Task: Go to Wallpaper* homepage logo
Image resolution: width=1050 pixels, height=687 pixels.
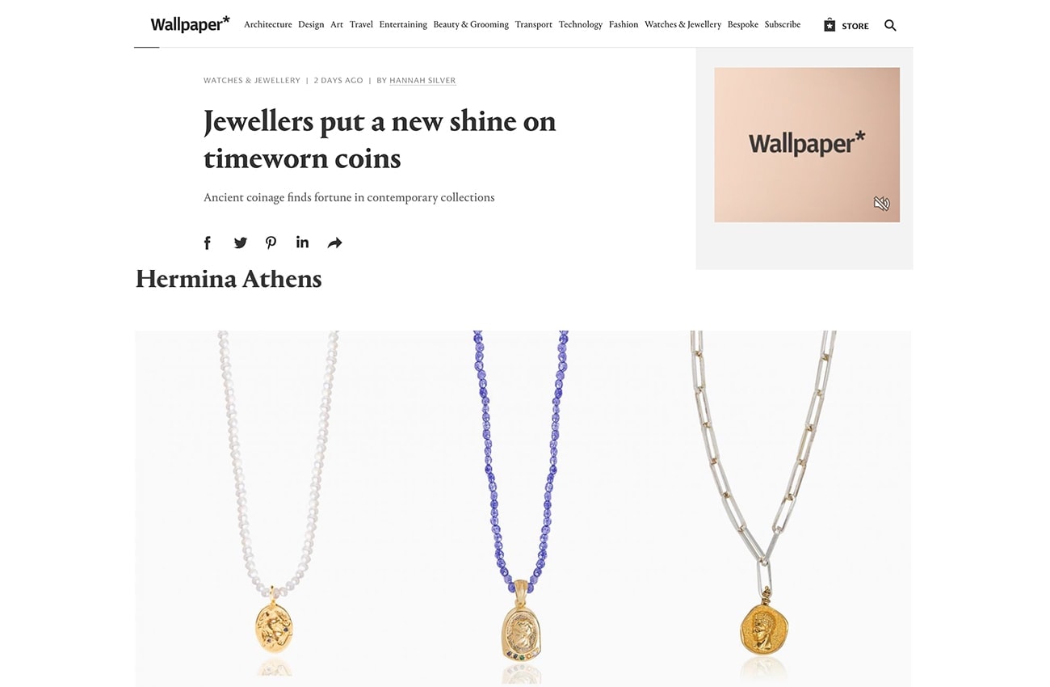Action: [190, 24]
